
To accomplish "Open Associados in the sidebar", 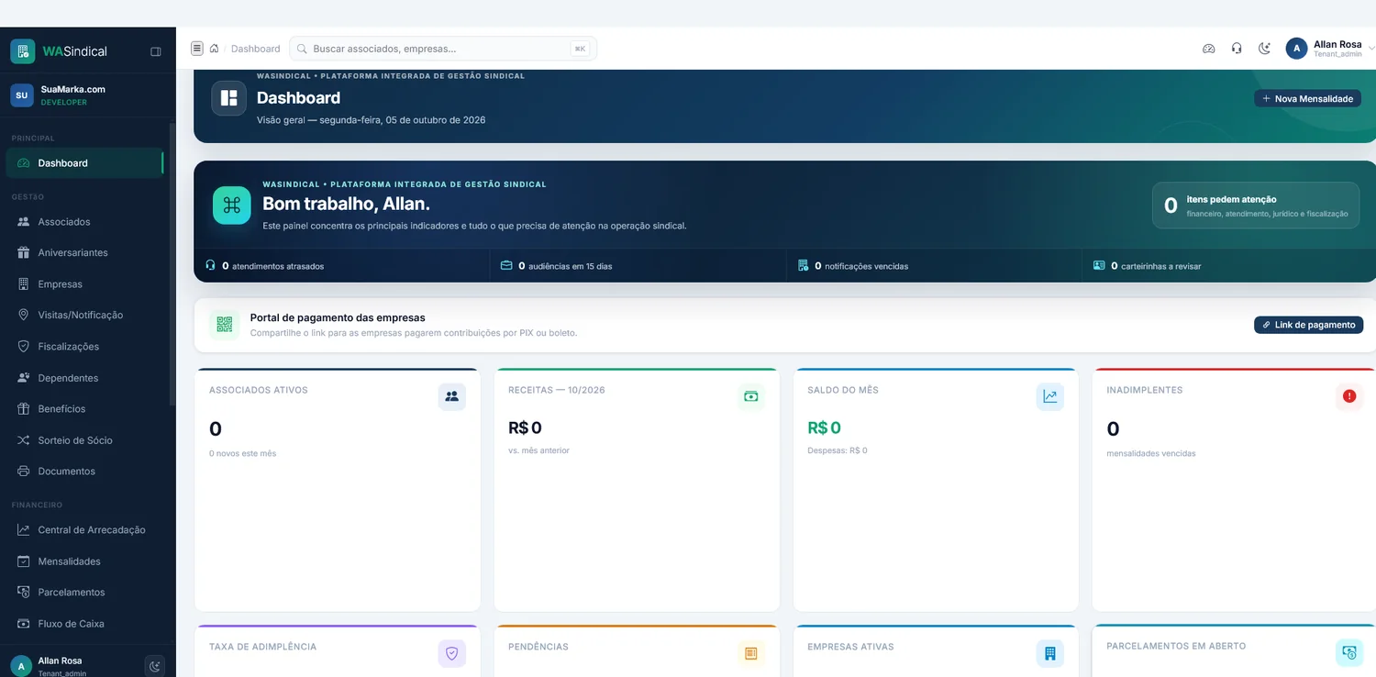I will tap(84, 222).
